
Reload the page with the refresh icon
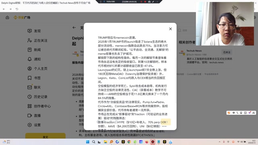[17, 9]
